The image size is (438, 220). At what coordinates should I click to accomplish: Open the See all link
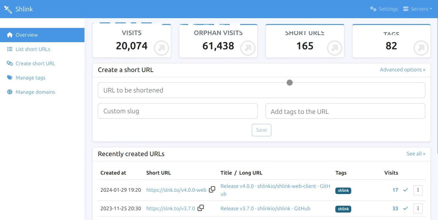pyautogui.click(x=416, y=154)
